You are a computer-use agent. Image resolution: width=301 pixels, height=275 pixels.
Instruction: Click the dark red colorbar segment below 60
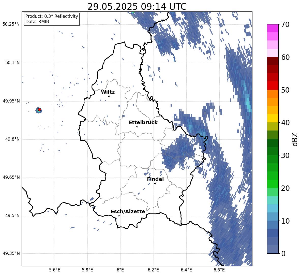point(273,61)
